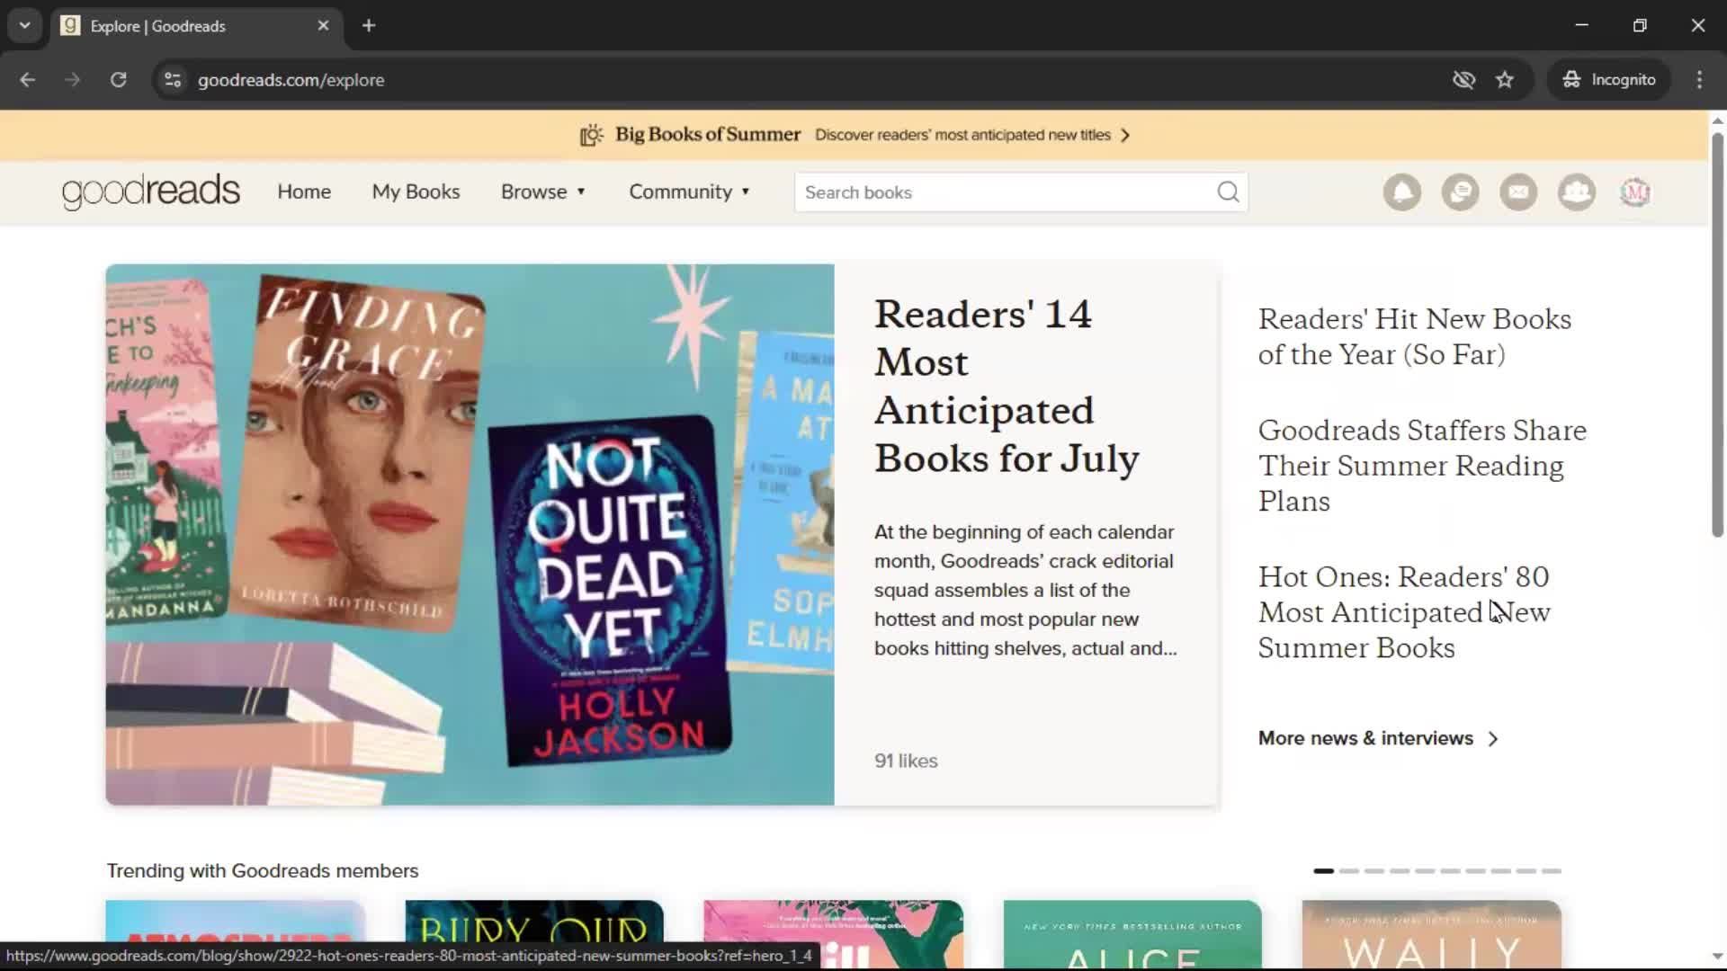Open the Home navigation link
Screen dimensions: 1727x971
pos(304,192)
